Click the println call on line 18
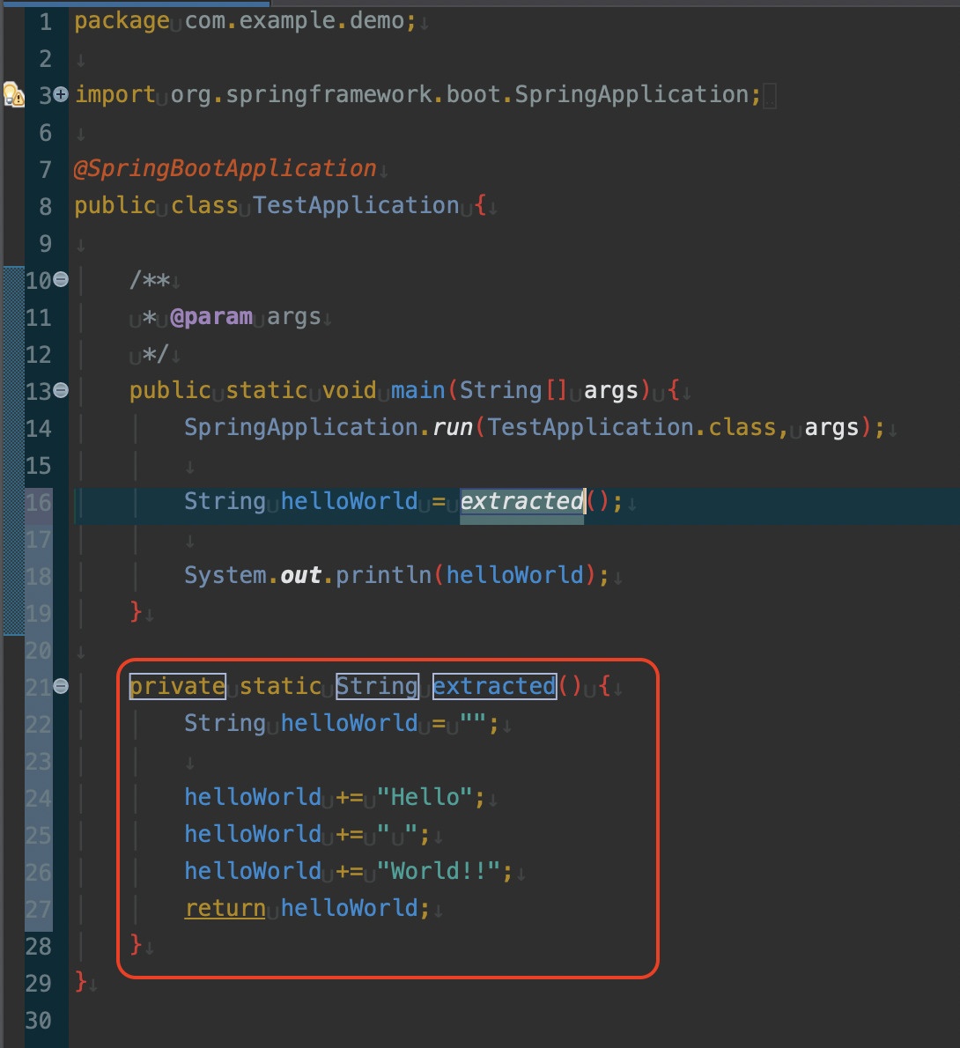The height and width of the screenshot is (1048, 960). (x=383, y=575)
